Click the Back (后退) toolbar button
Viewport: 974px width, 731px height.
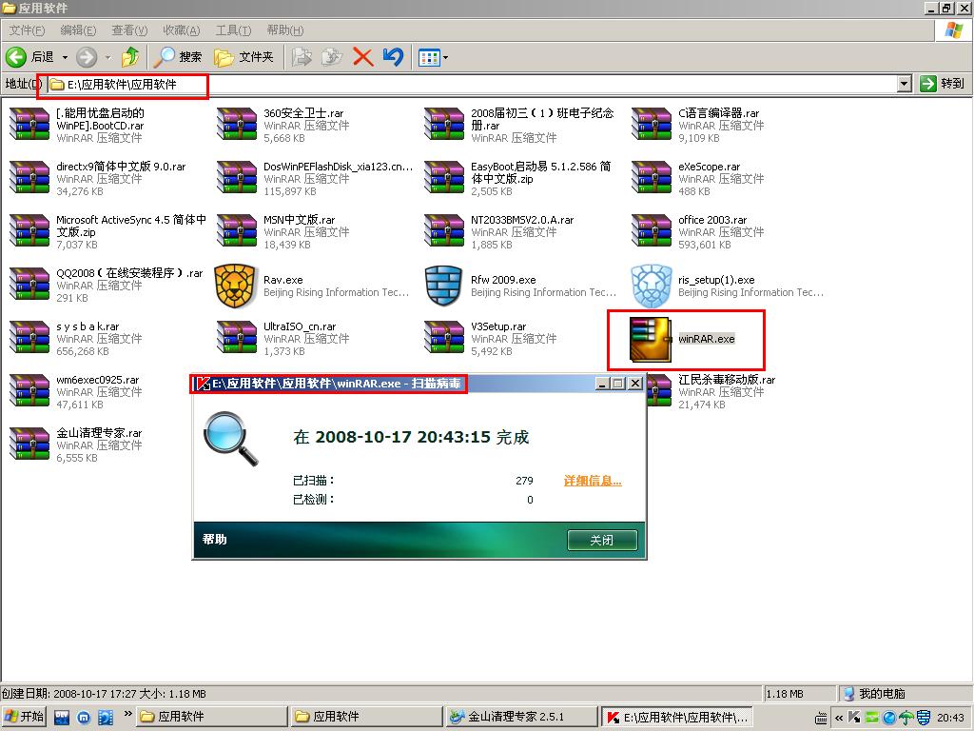pos(29,57)
